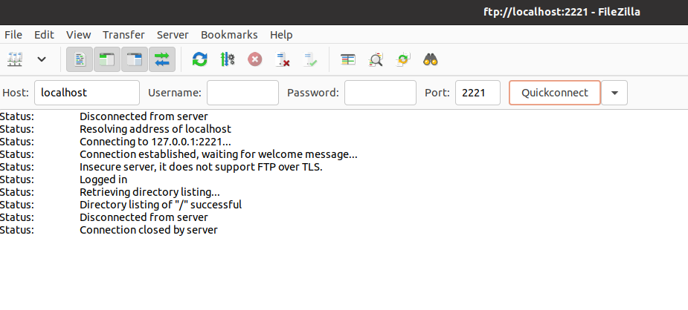Select the 'Connection closed by server' line
688x310 pixels.
coord(149,230)
